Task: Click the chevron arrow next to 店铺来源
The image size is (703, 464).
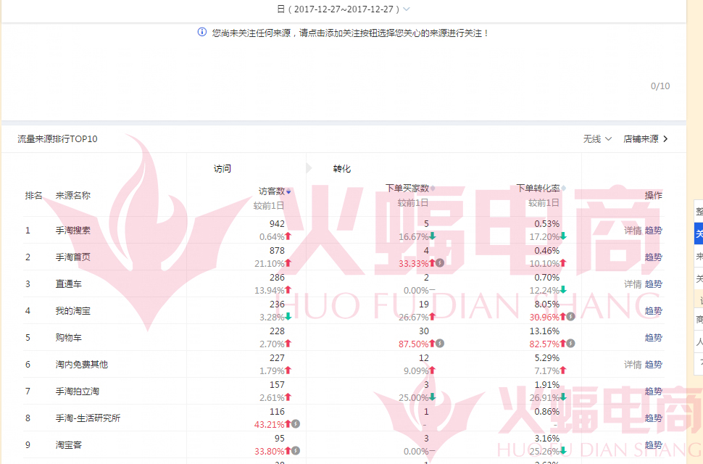Action: 665,139
